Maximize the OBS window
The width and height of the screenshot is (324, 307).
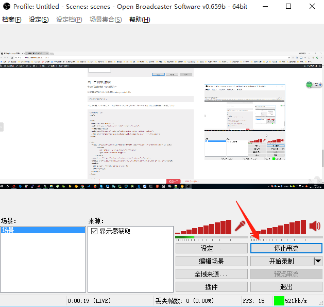[x=288, y=6]
